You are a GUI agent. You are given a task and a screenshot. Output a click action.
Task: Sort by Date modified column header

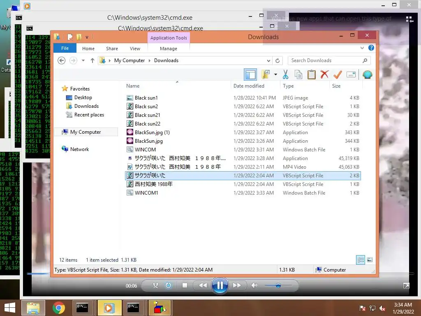click(x=255, y=86)
